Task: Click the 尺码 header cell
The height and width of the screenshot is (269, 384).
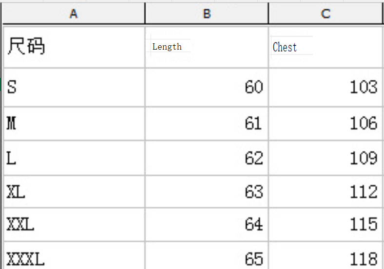Action: [x=74, y=47]
